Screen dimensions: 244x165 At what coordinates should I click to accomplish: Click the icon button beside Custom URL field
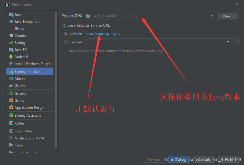click(236, 42)
